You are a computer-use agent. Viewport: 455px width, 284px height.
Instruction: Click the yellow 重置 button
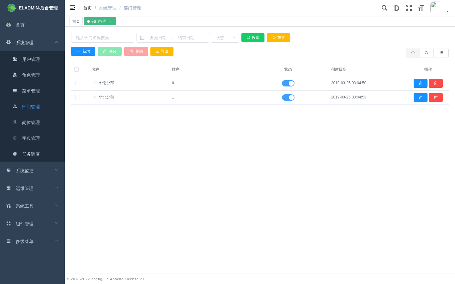278,38
